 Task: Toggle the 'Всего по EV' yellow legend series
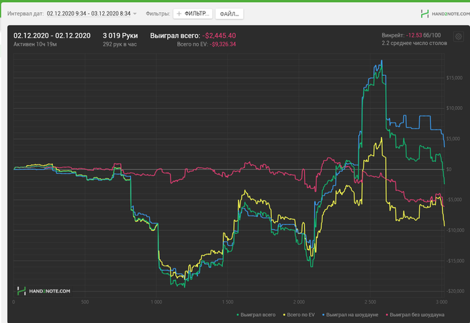[300, 314]
